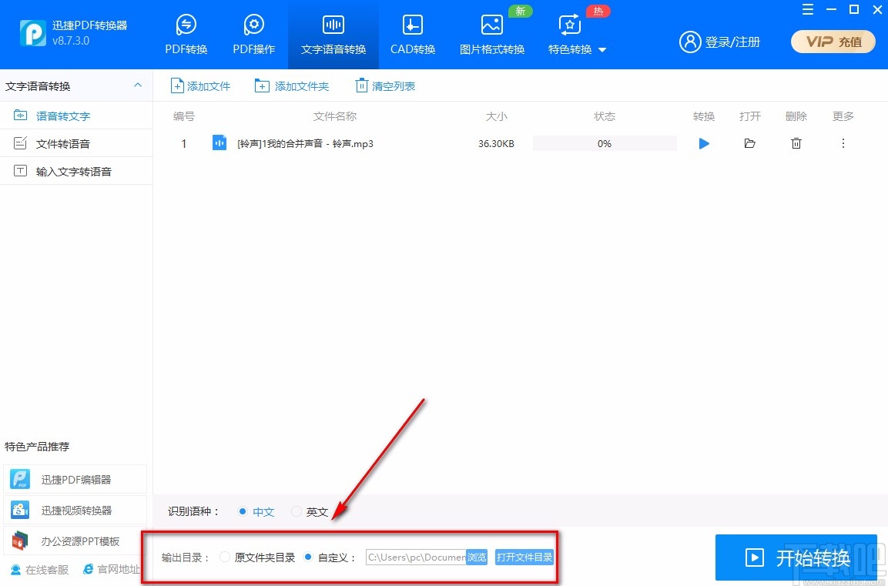Select the 自定义 output option
The height and width of the screenshot is (586, 888).
coord(308,557)
